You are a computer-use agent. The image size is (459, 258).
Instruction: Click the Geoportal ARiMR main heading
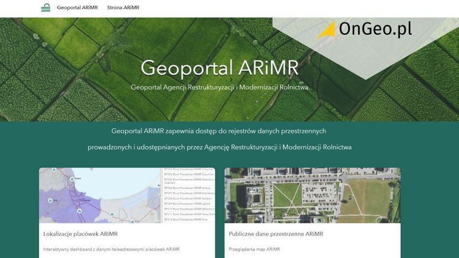[x=220, y=68]
